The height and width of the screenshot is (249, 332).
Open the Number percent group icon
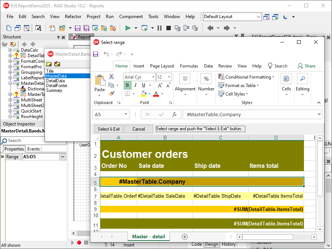206,79
